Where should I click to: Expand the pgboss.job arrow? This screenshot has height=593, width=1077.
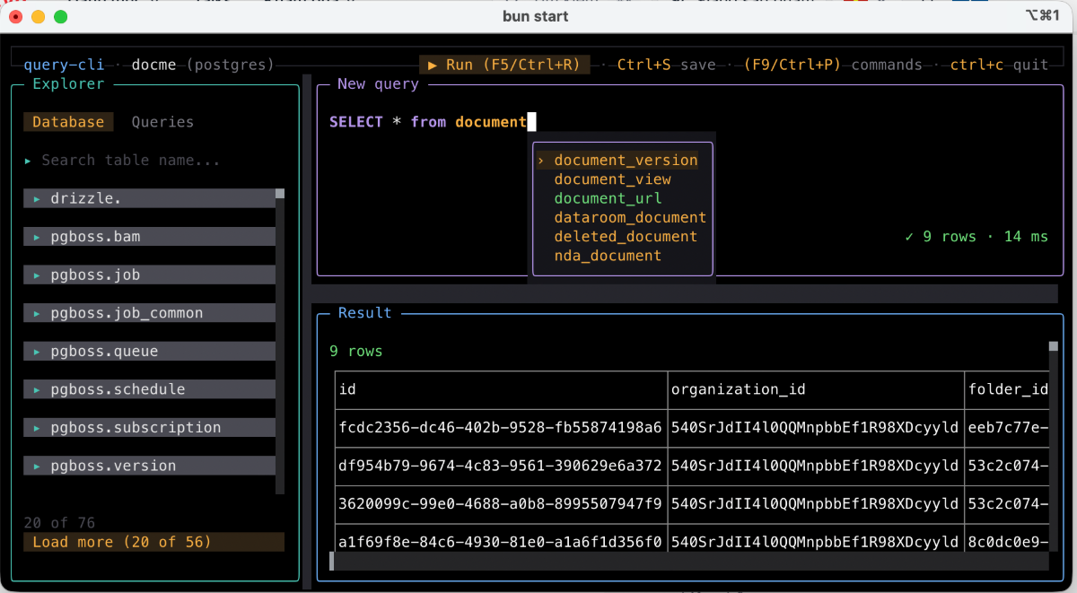click(37, 275)
